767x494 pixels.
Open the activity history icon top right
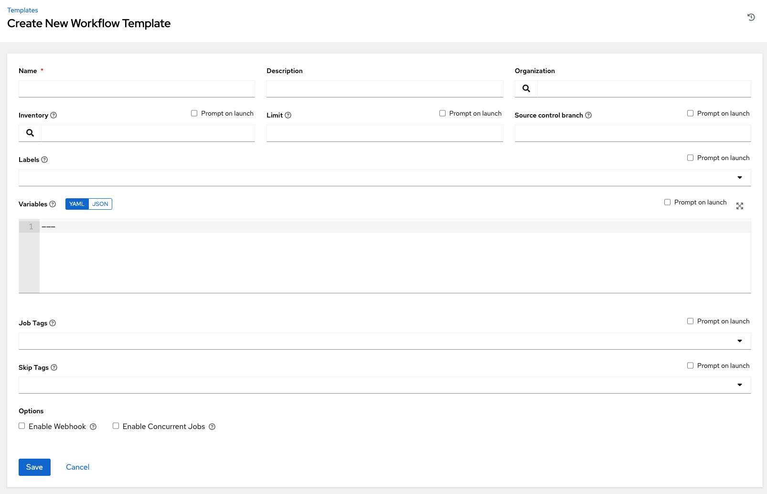tap(751, 17)
